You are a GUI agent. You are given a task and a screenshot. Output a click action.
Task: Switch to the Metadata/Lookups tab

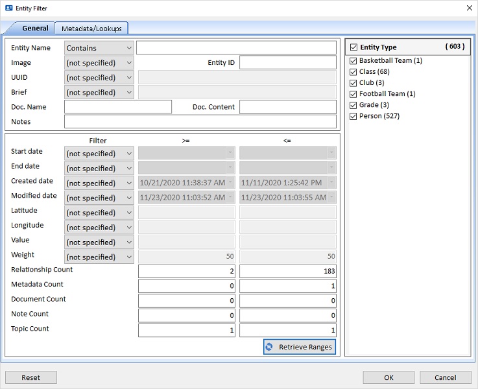[91, 29]
